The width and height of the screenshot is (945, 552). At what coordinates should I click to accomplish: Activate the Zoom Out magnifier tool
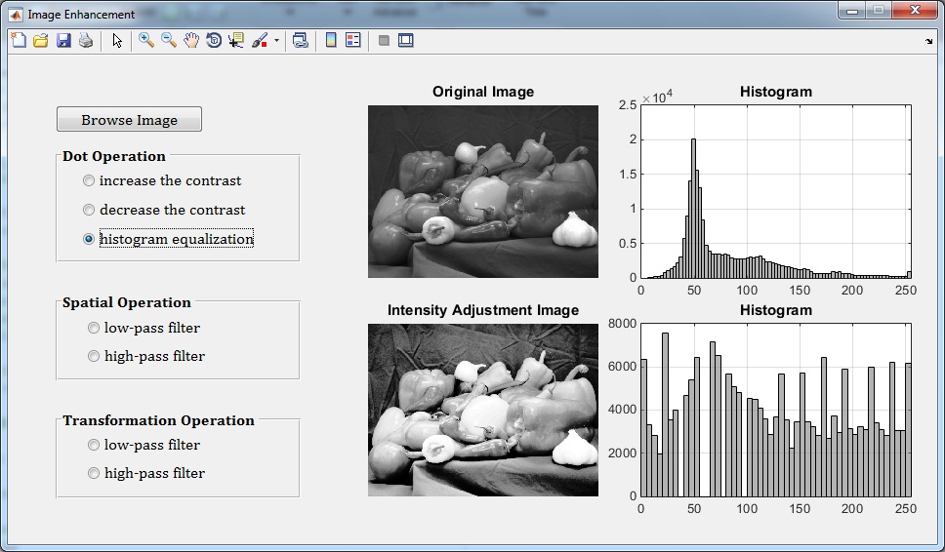click(169, 40)
